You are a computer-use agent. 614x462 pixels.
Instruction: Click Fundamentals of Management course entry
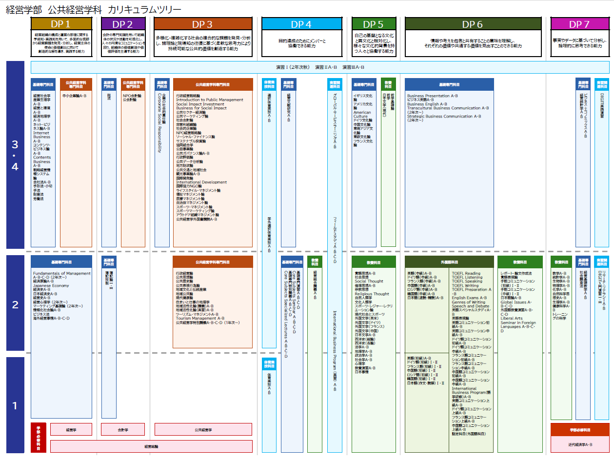click(x=62, y=274)
